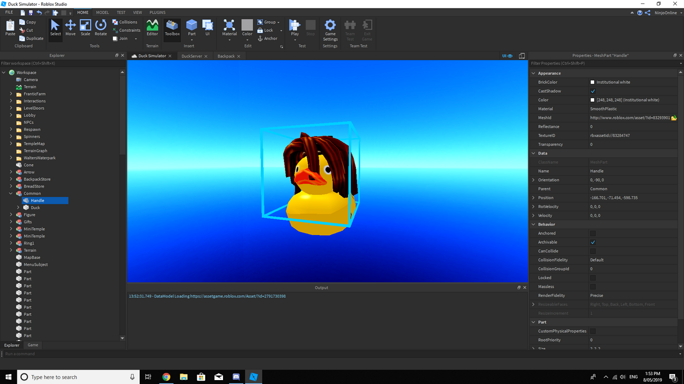Open the Material picker

pos(228,28)
